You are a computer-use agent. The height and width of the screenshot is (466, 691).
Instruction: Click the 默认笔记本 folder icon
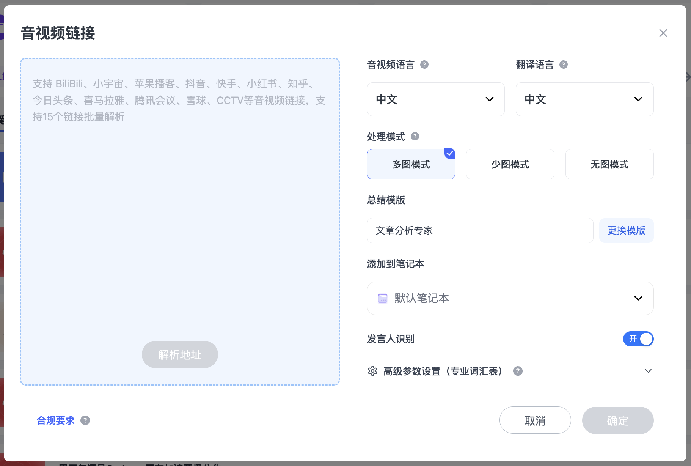[x=383, y=298]
